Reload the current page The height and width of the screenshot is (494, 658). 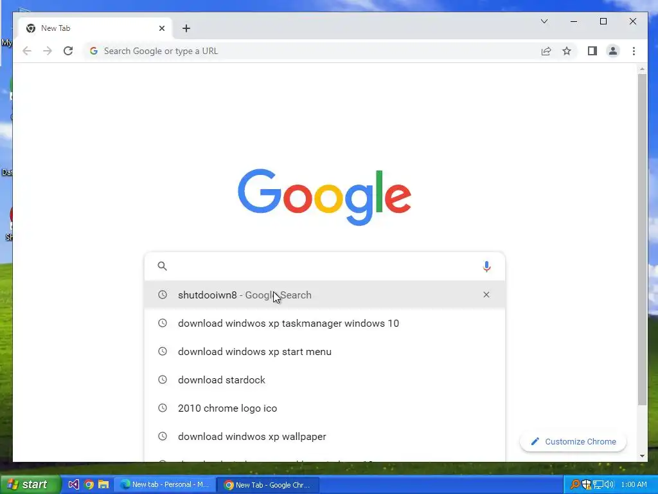pyautogui.click(x=68, y=51)
